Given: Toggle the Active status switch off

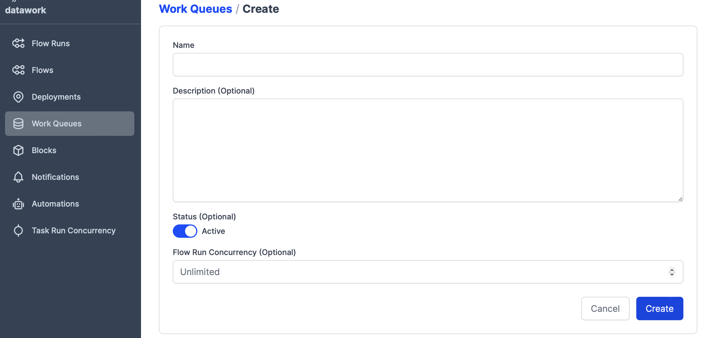Looking at the screenshot, I should 185,231.
